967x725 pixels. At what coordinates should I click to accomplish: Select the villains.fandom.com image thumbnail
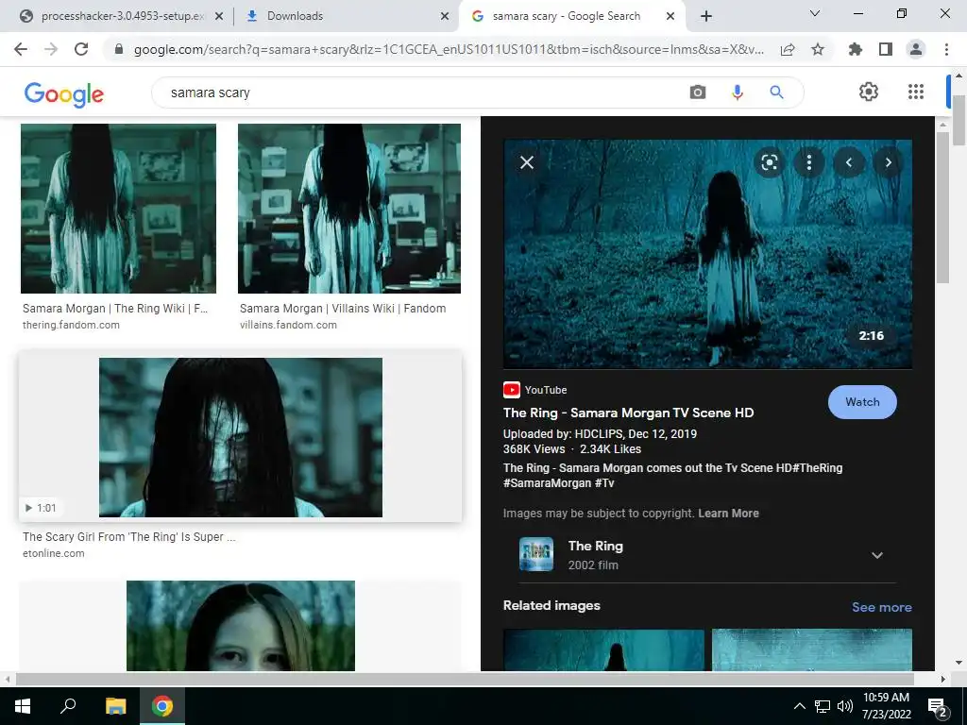tap(349, 209)
